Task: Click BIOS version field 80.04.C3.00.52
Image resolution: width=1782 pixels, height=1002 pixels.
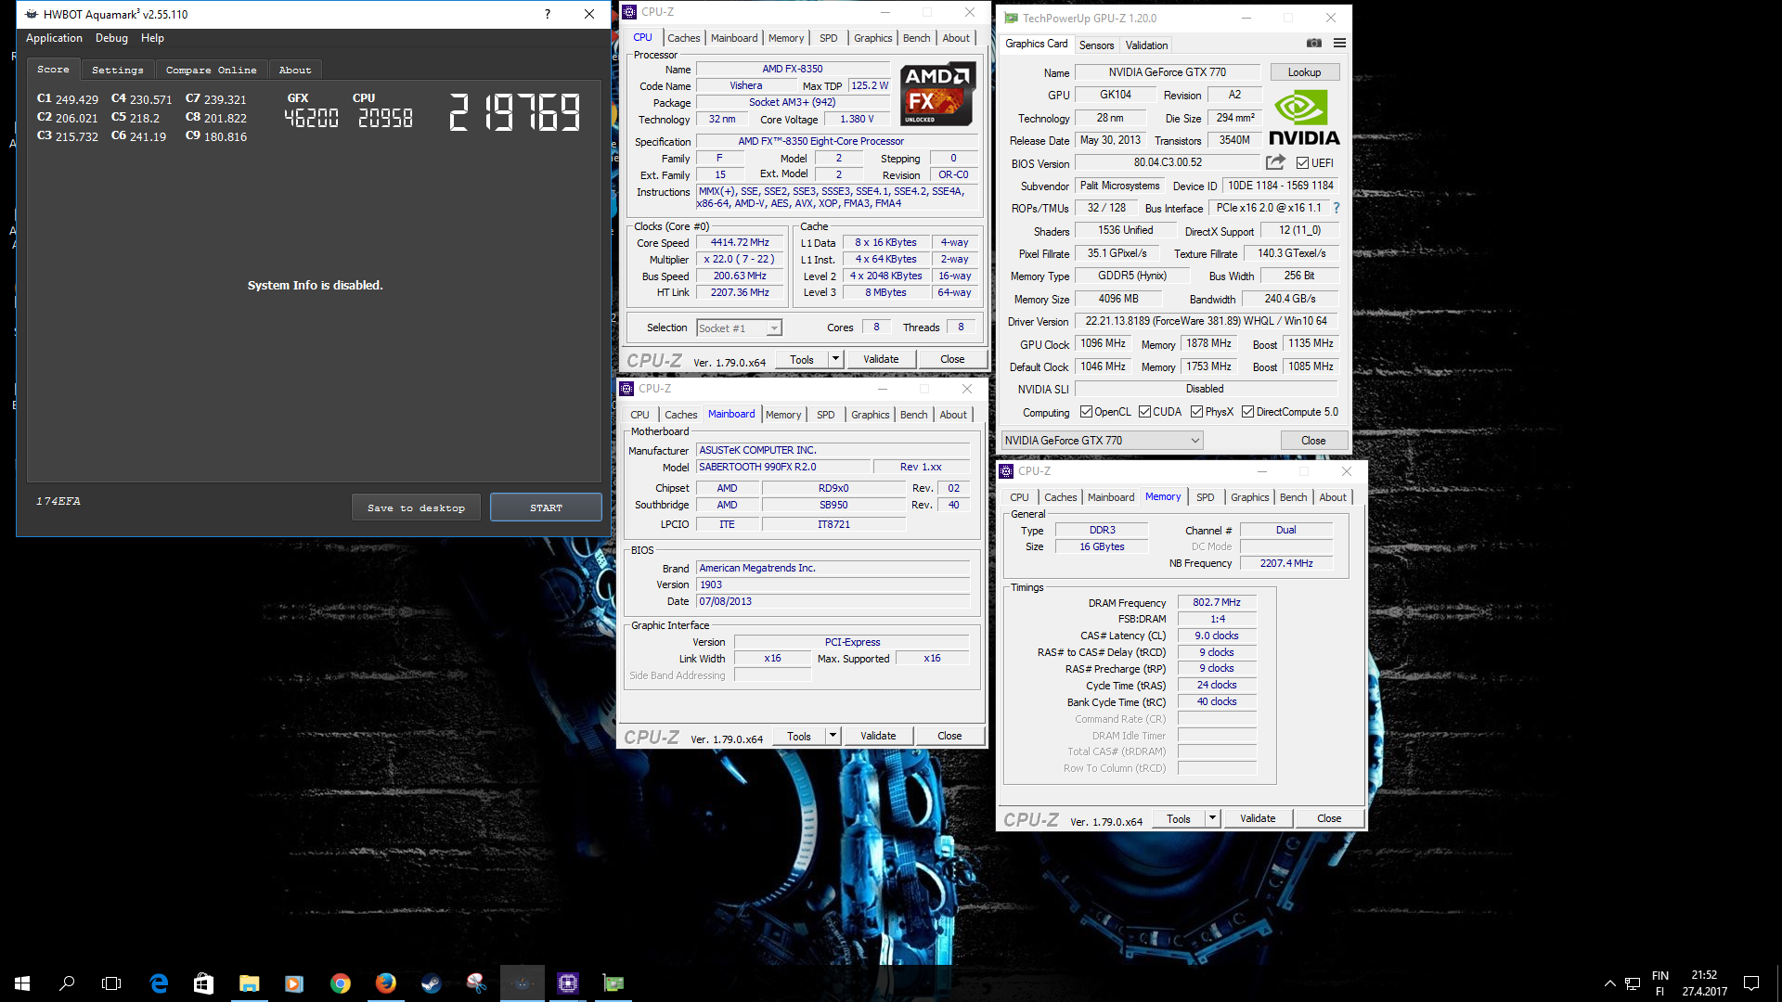Action: [1167, 162]
